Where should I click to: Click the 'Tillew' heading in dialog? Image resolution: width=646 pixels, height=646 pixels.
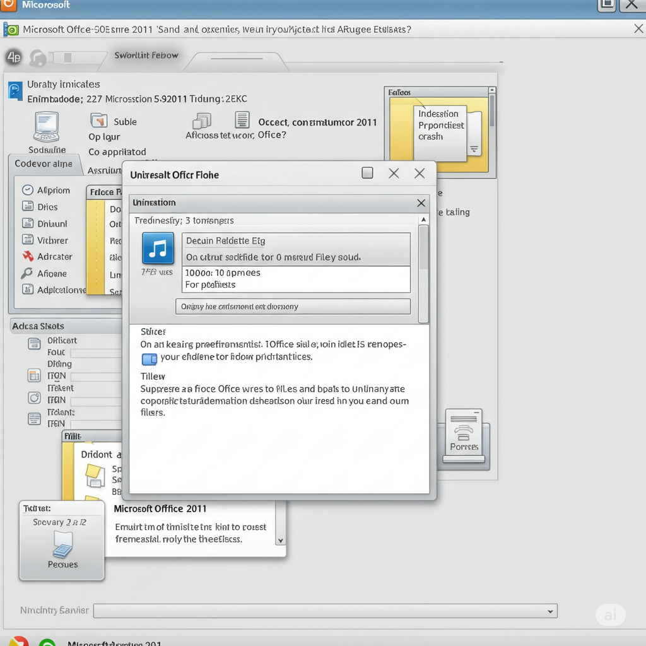pos(153,377)
